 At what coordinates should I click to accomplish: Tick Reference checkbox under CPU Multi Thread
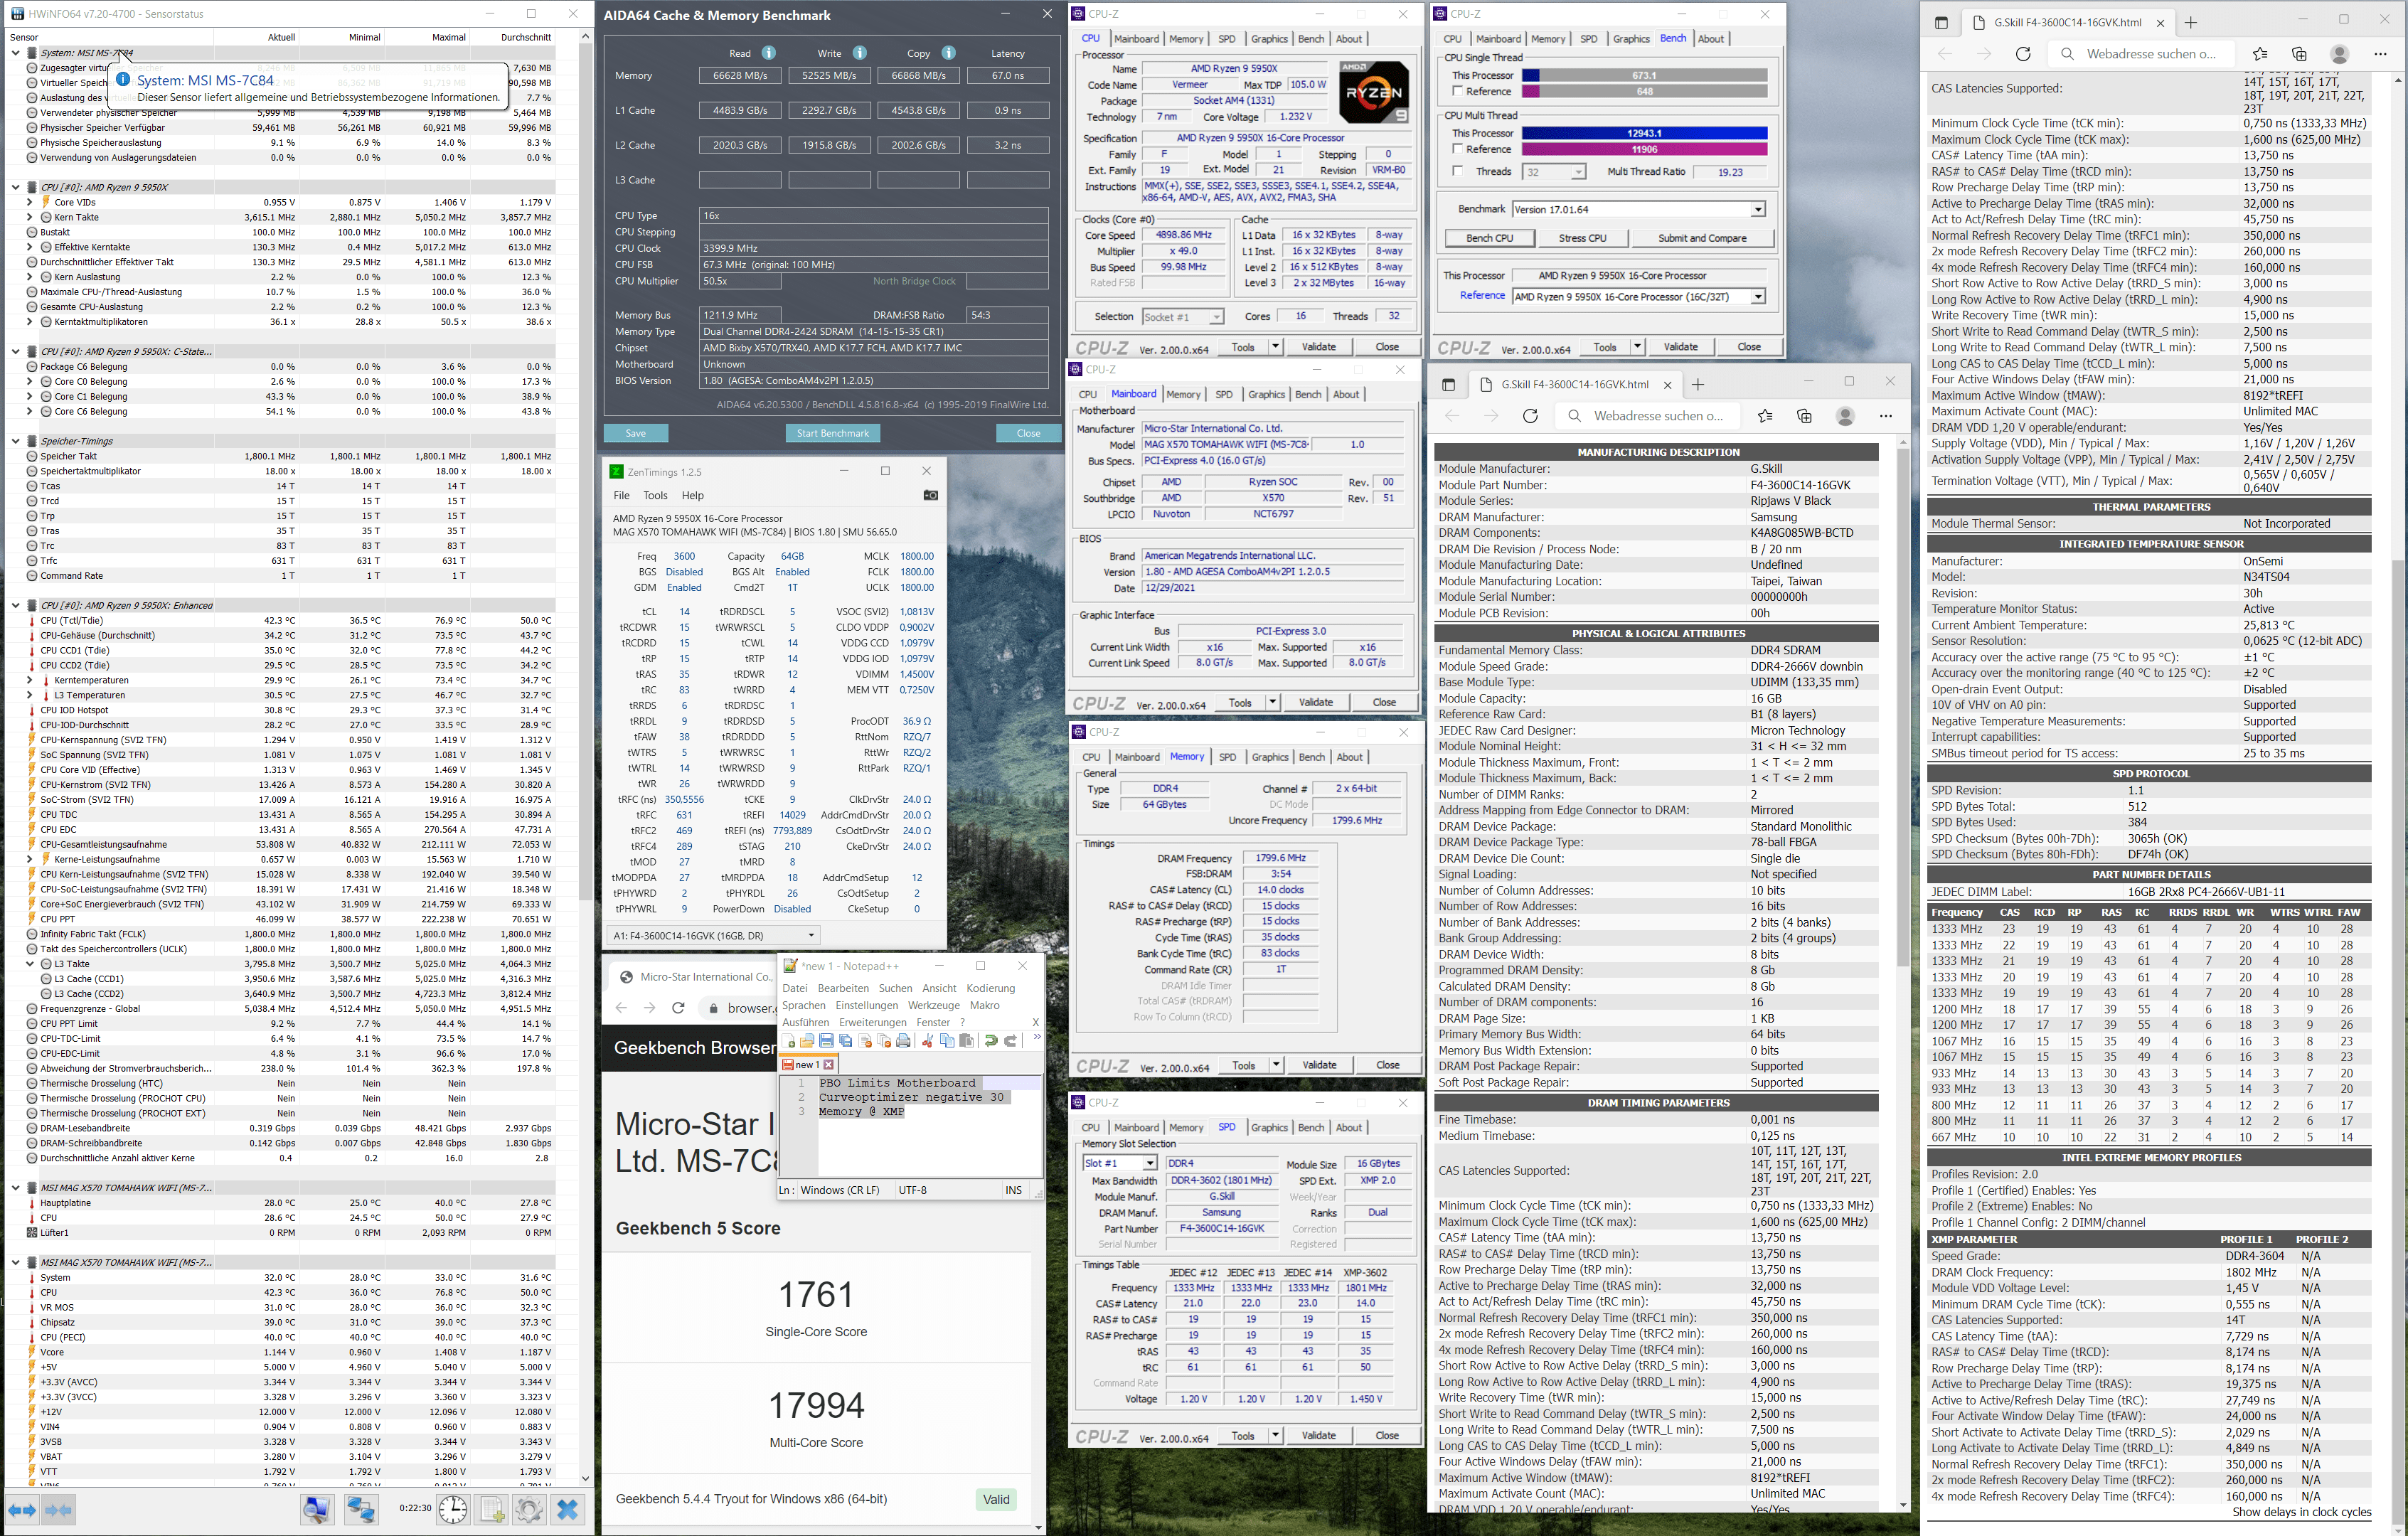[x=1457, y=149]
